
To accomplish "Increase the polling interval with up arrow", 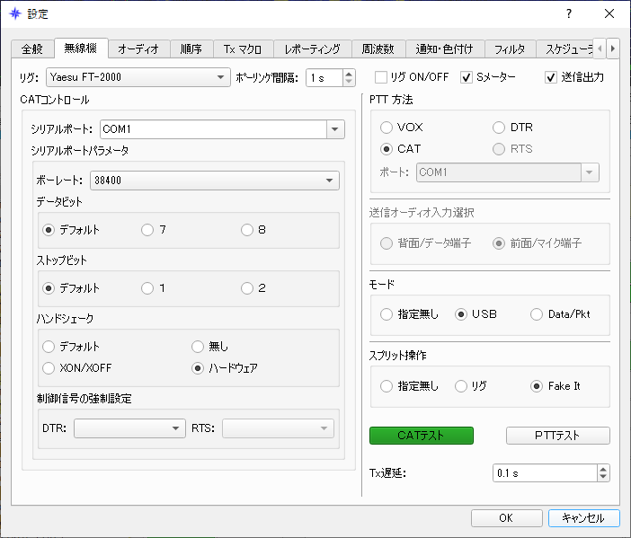I will point(349,74).
